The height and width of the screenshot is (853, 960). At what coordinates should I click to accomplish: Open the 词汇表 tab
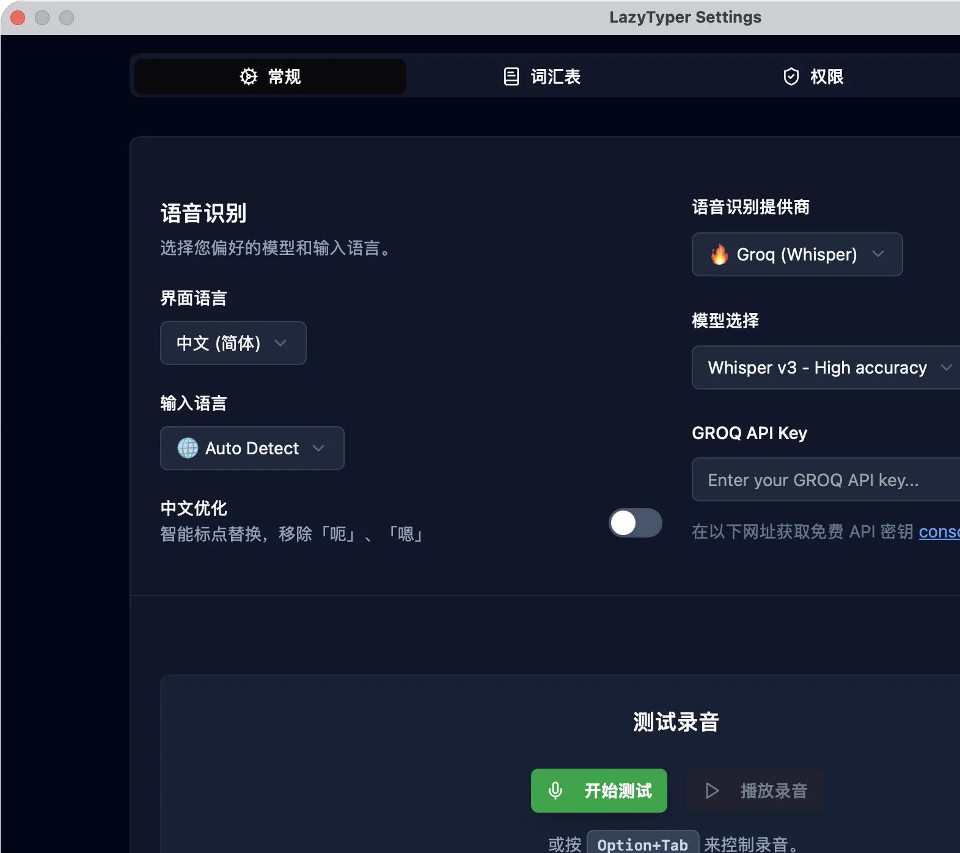coord(541,76)
